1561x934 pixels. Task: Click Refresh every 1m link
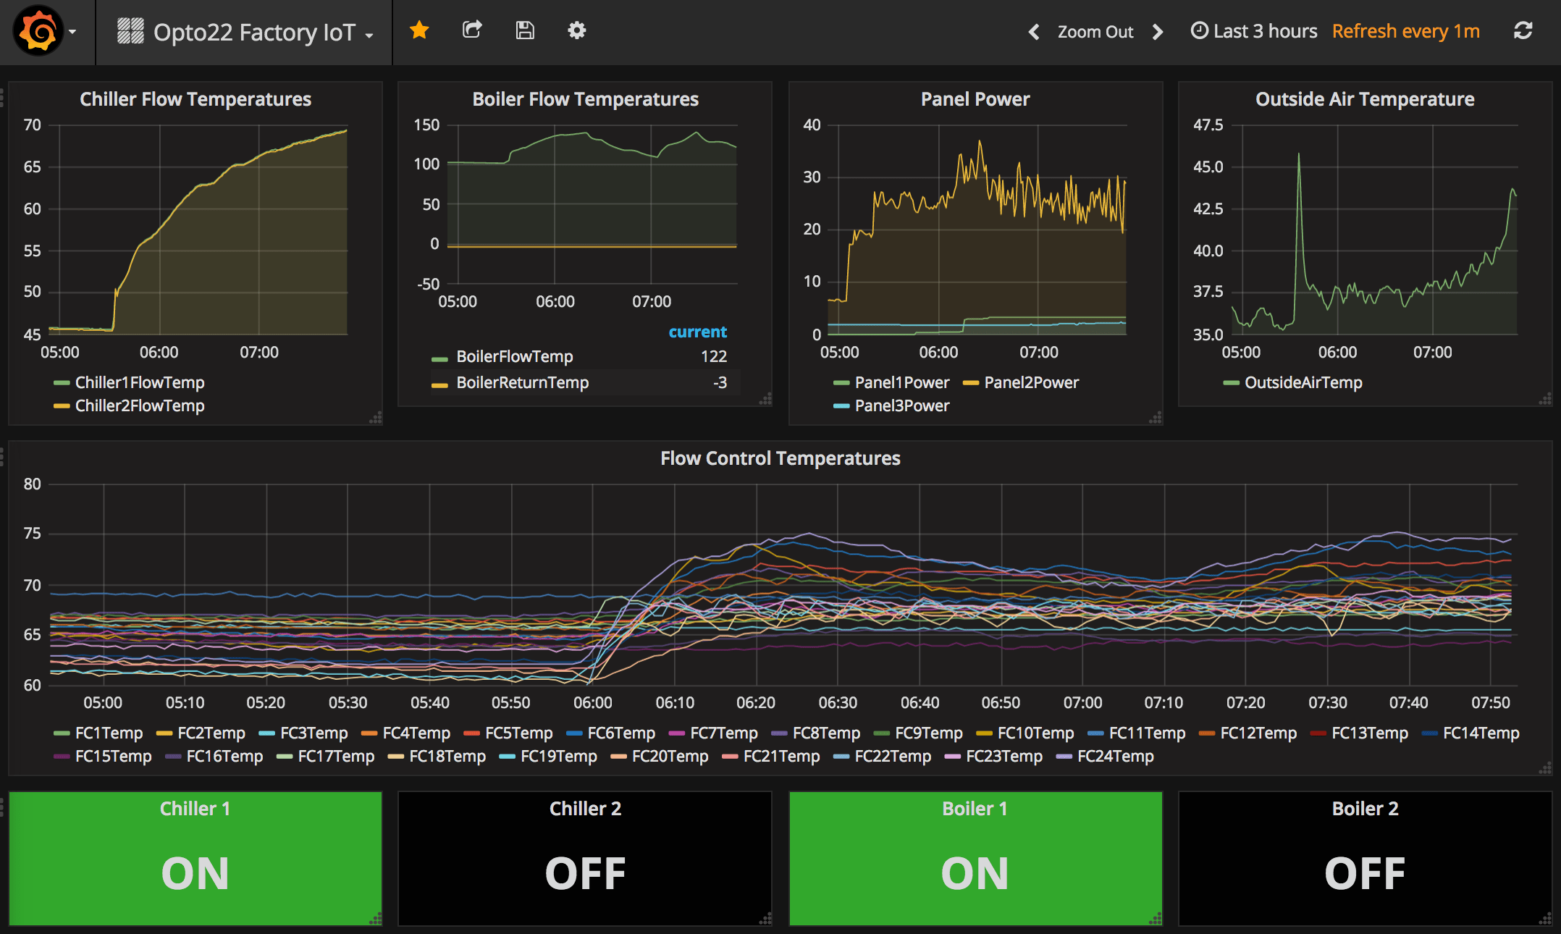1405,31
